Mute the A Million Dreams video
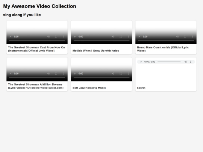Screen dimensions: 203x152 [x=48, y=74]
